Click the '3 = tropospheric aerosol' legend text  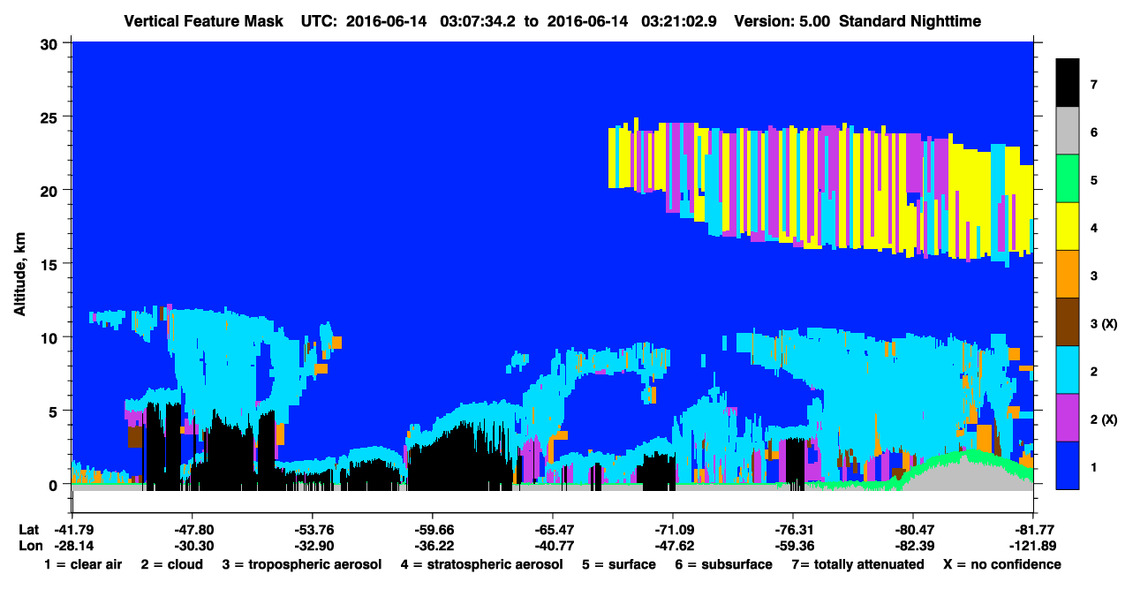click(303, 564)
